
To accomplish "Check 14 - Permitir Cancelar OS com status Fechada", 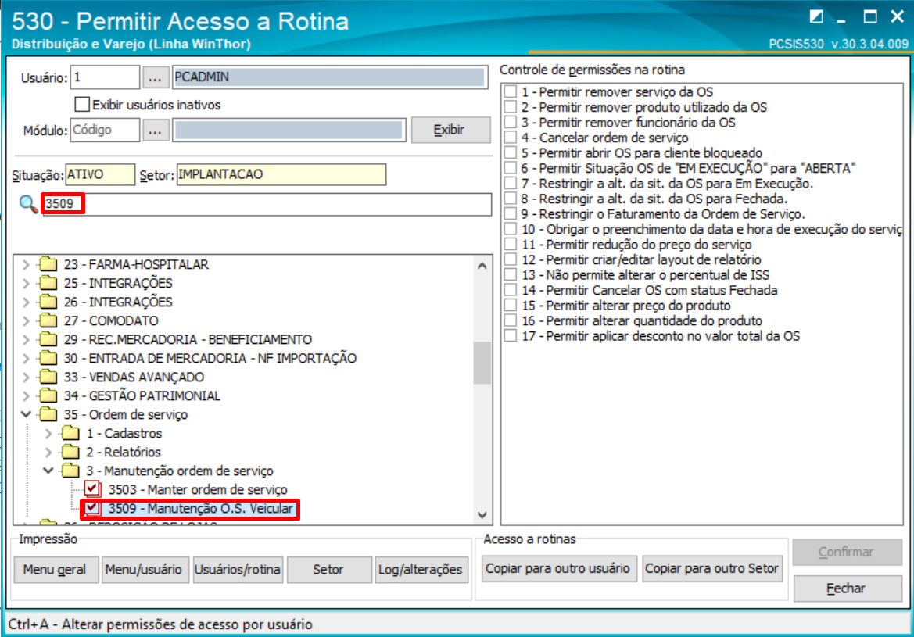I will (x=511, y=290).
